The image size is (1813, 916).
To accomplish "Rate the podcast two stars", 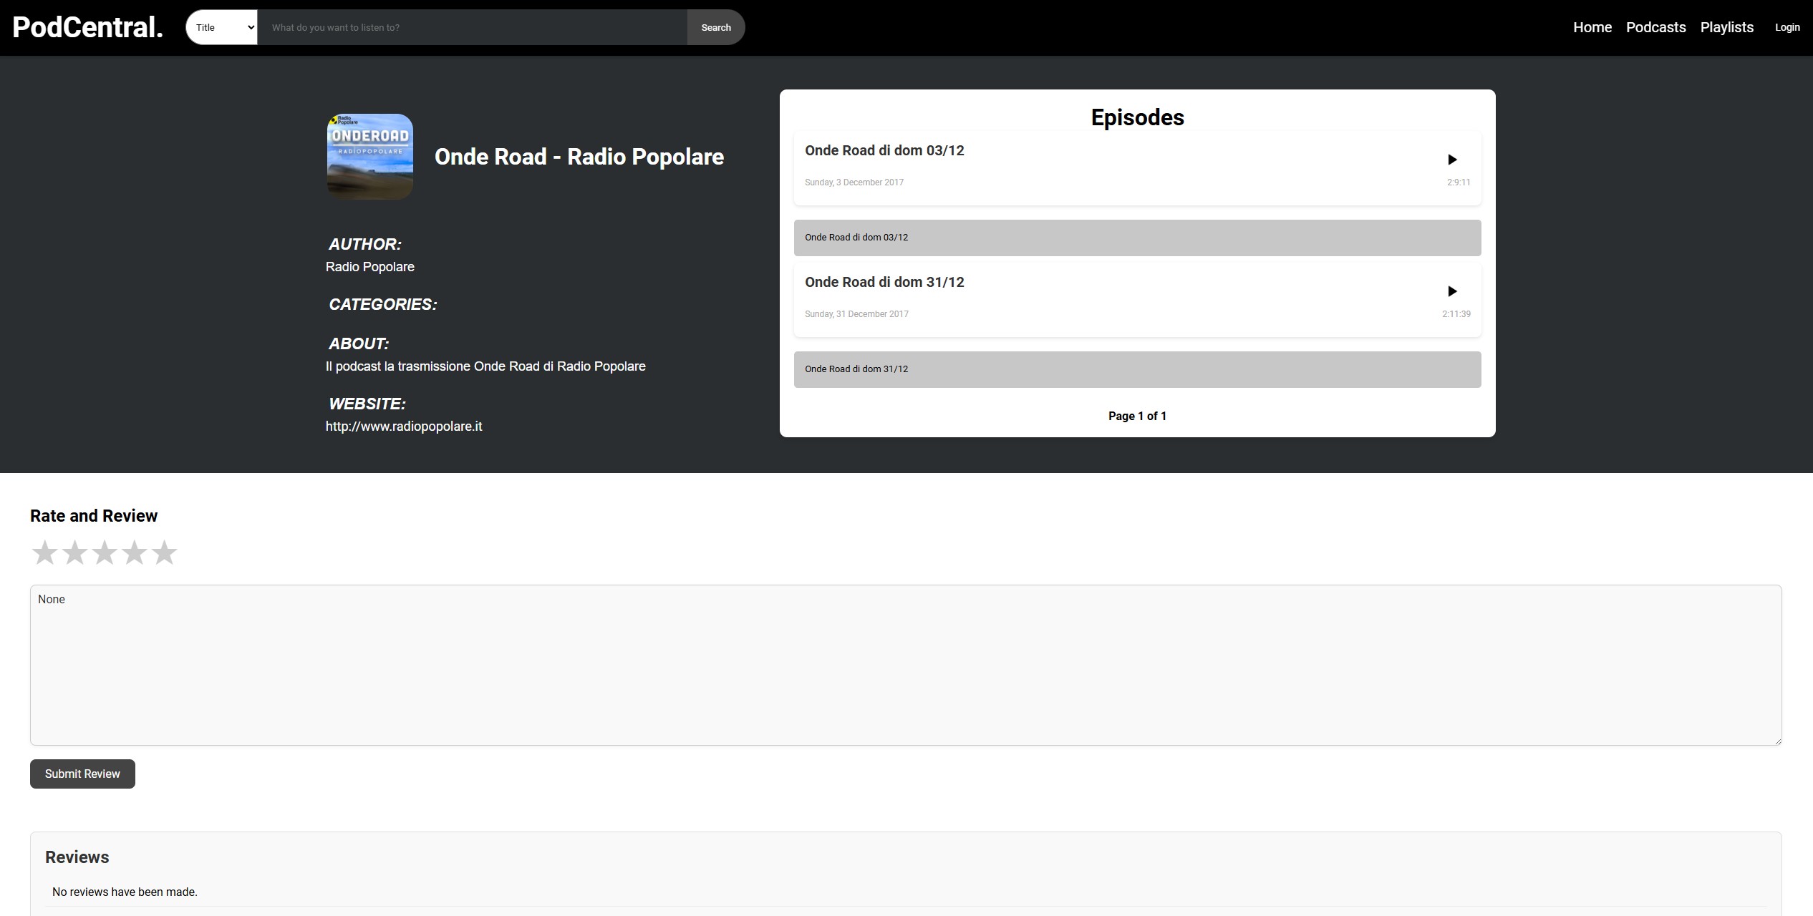I will point(74,552).
